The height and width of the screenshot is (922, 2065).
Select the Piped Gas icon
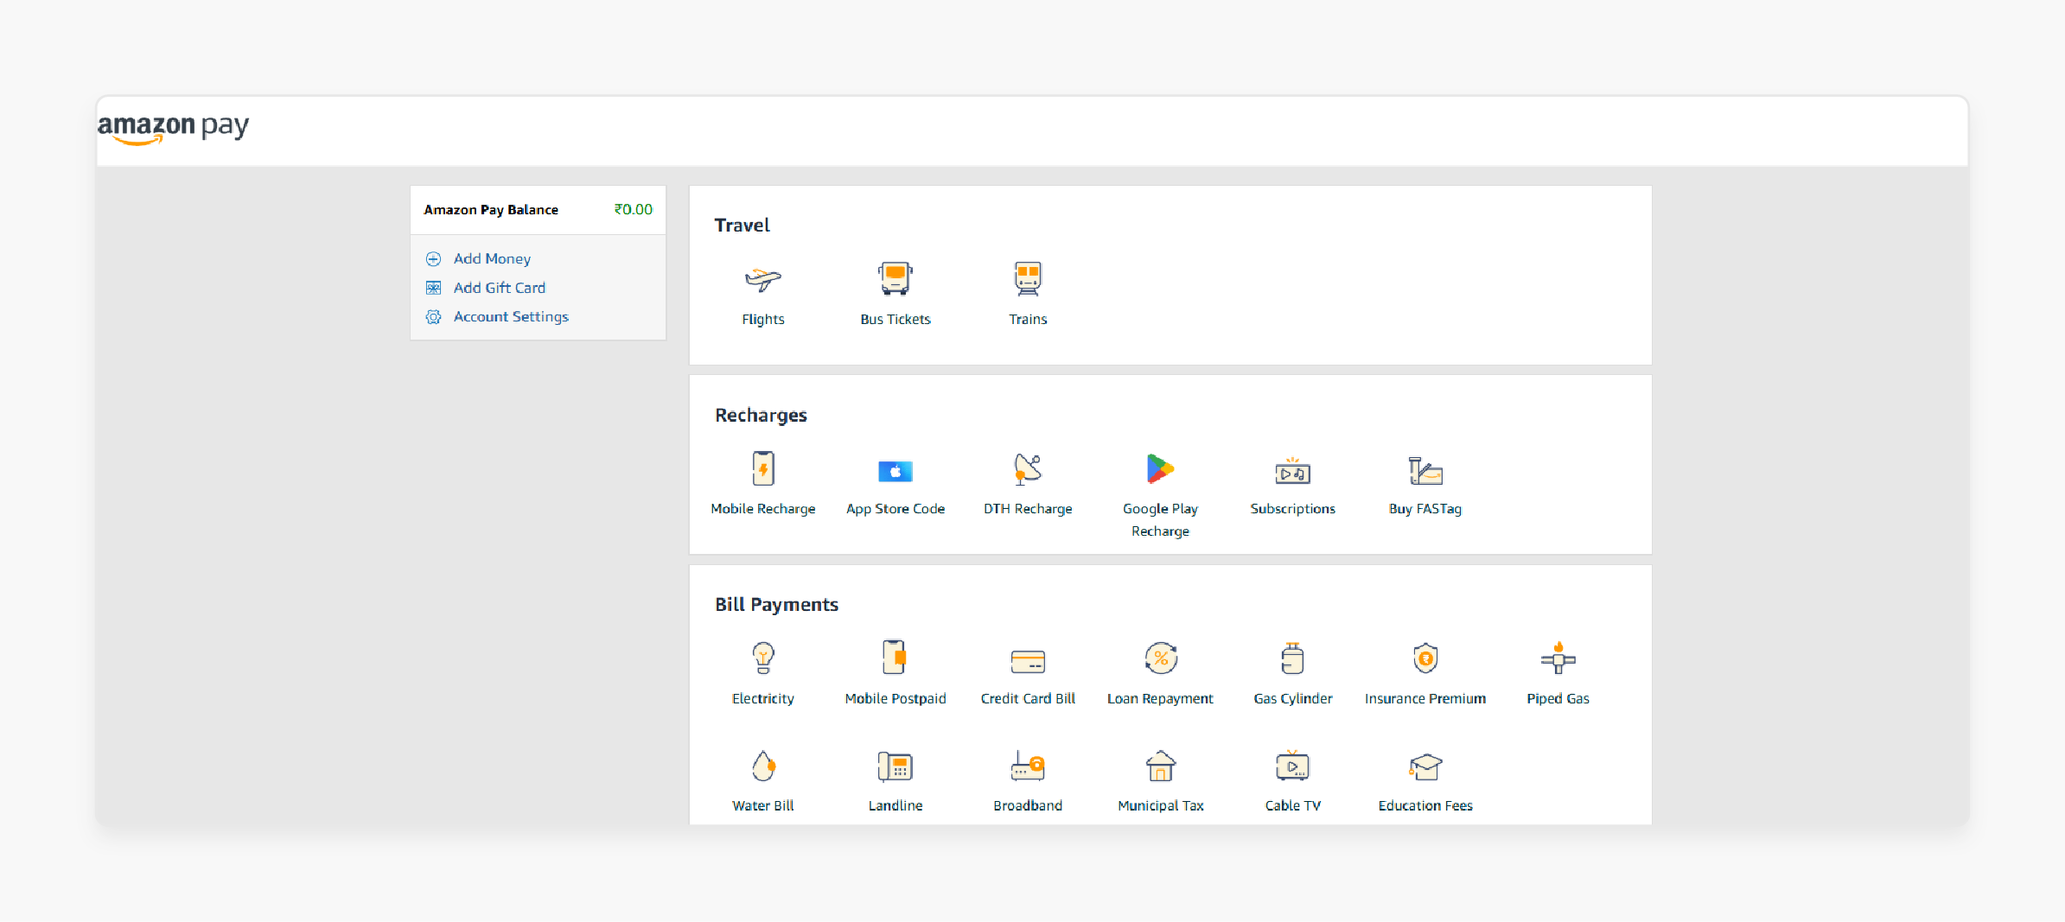1558,658
